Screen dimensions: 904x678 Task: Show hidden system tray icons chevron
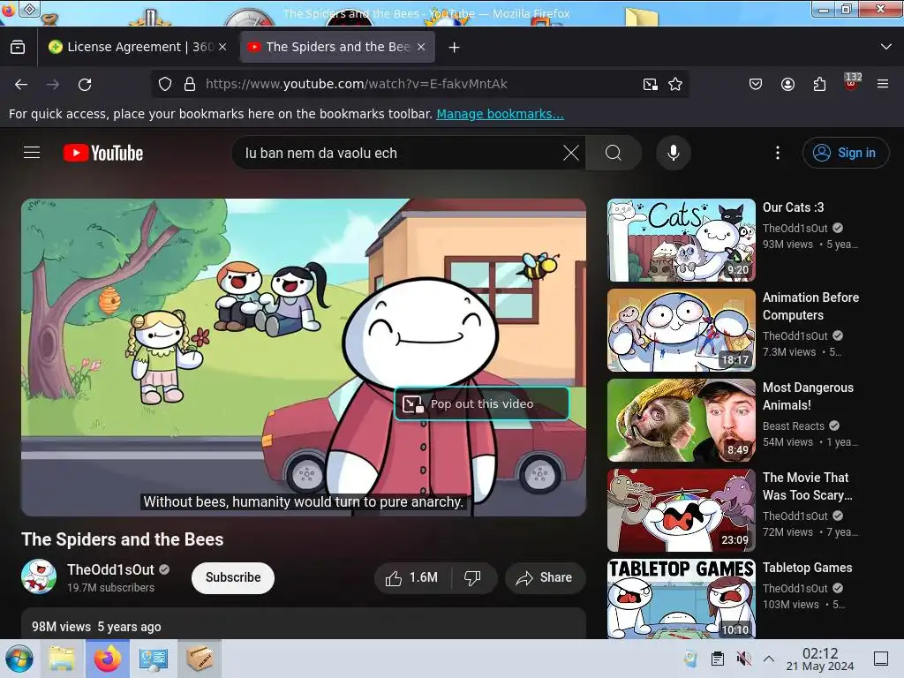coord(769,659)
